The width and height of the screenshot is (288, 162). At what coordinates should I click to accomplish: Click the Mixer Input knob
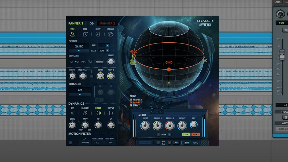[145, 126]
